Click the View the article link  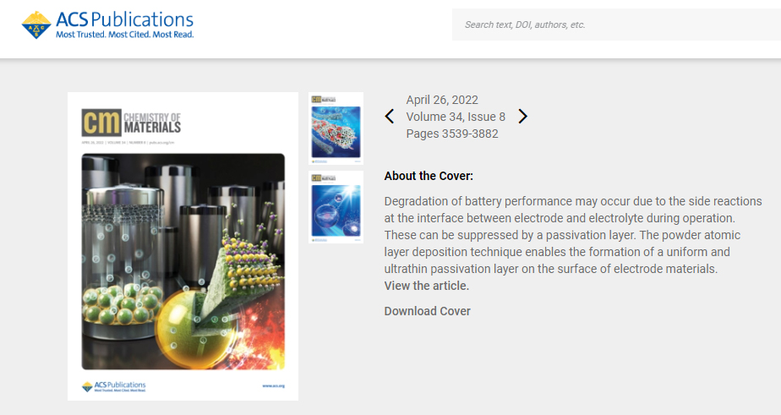tap(426, 286)
